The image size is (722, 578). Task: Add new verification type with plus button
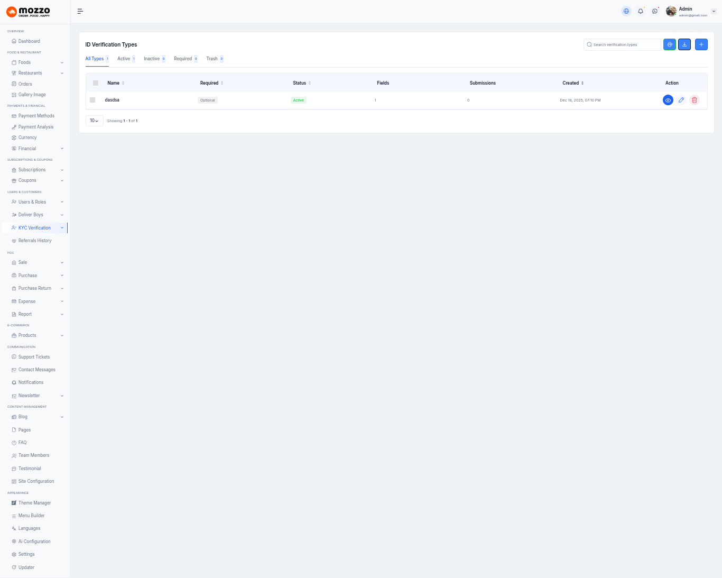point(701,44)
